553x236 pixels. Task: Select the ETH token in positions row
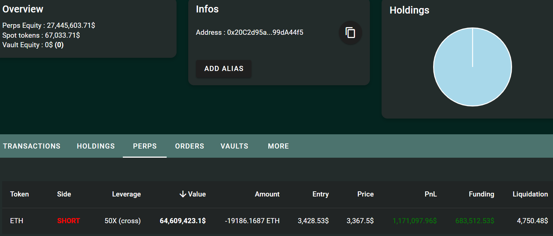coord(17,221)
